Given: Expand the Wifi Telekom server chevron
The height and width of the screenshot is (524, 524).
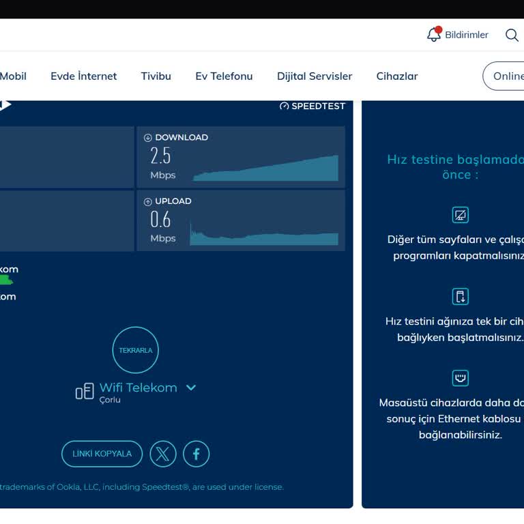Looking at the screenshot, I should tap(191, 388).
